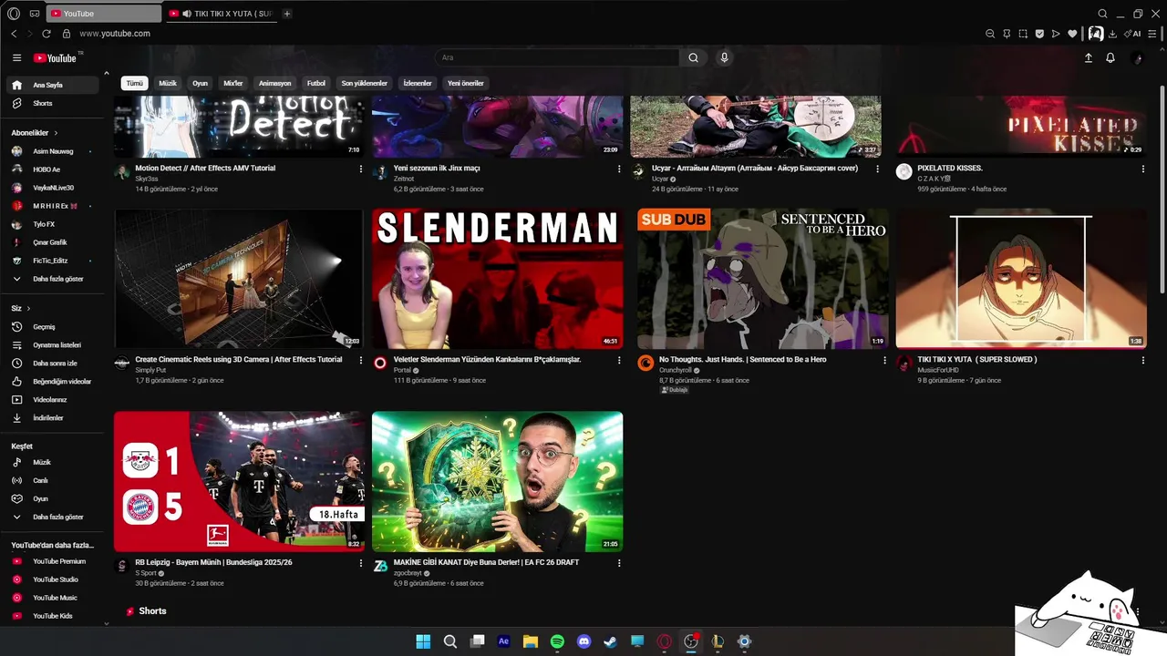Reload the page with the refresh icon
Screen dimensions: 1167x656
pyautogui.click(x=46, y=34)
